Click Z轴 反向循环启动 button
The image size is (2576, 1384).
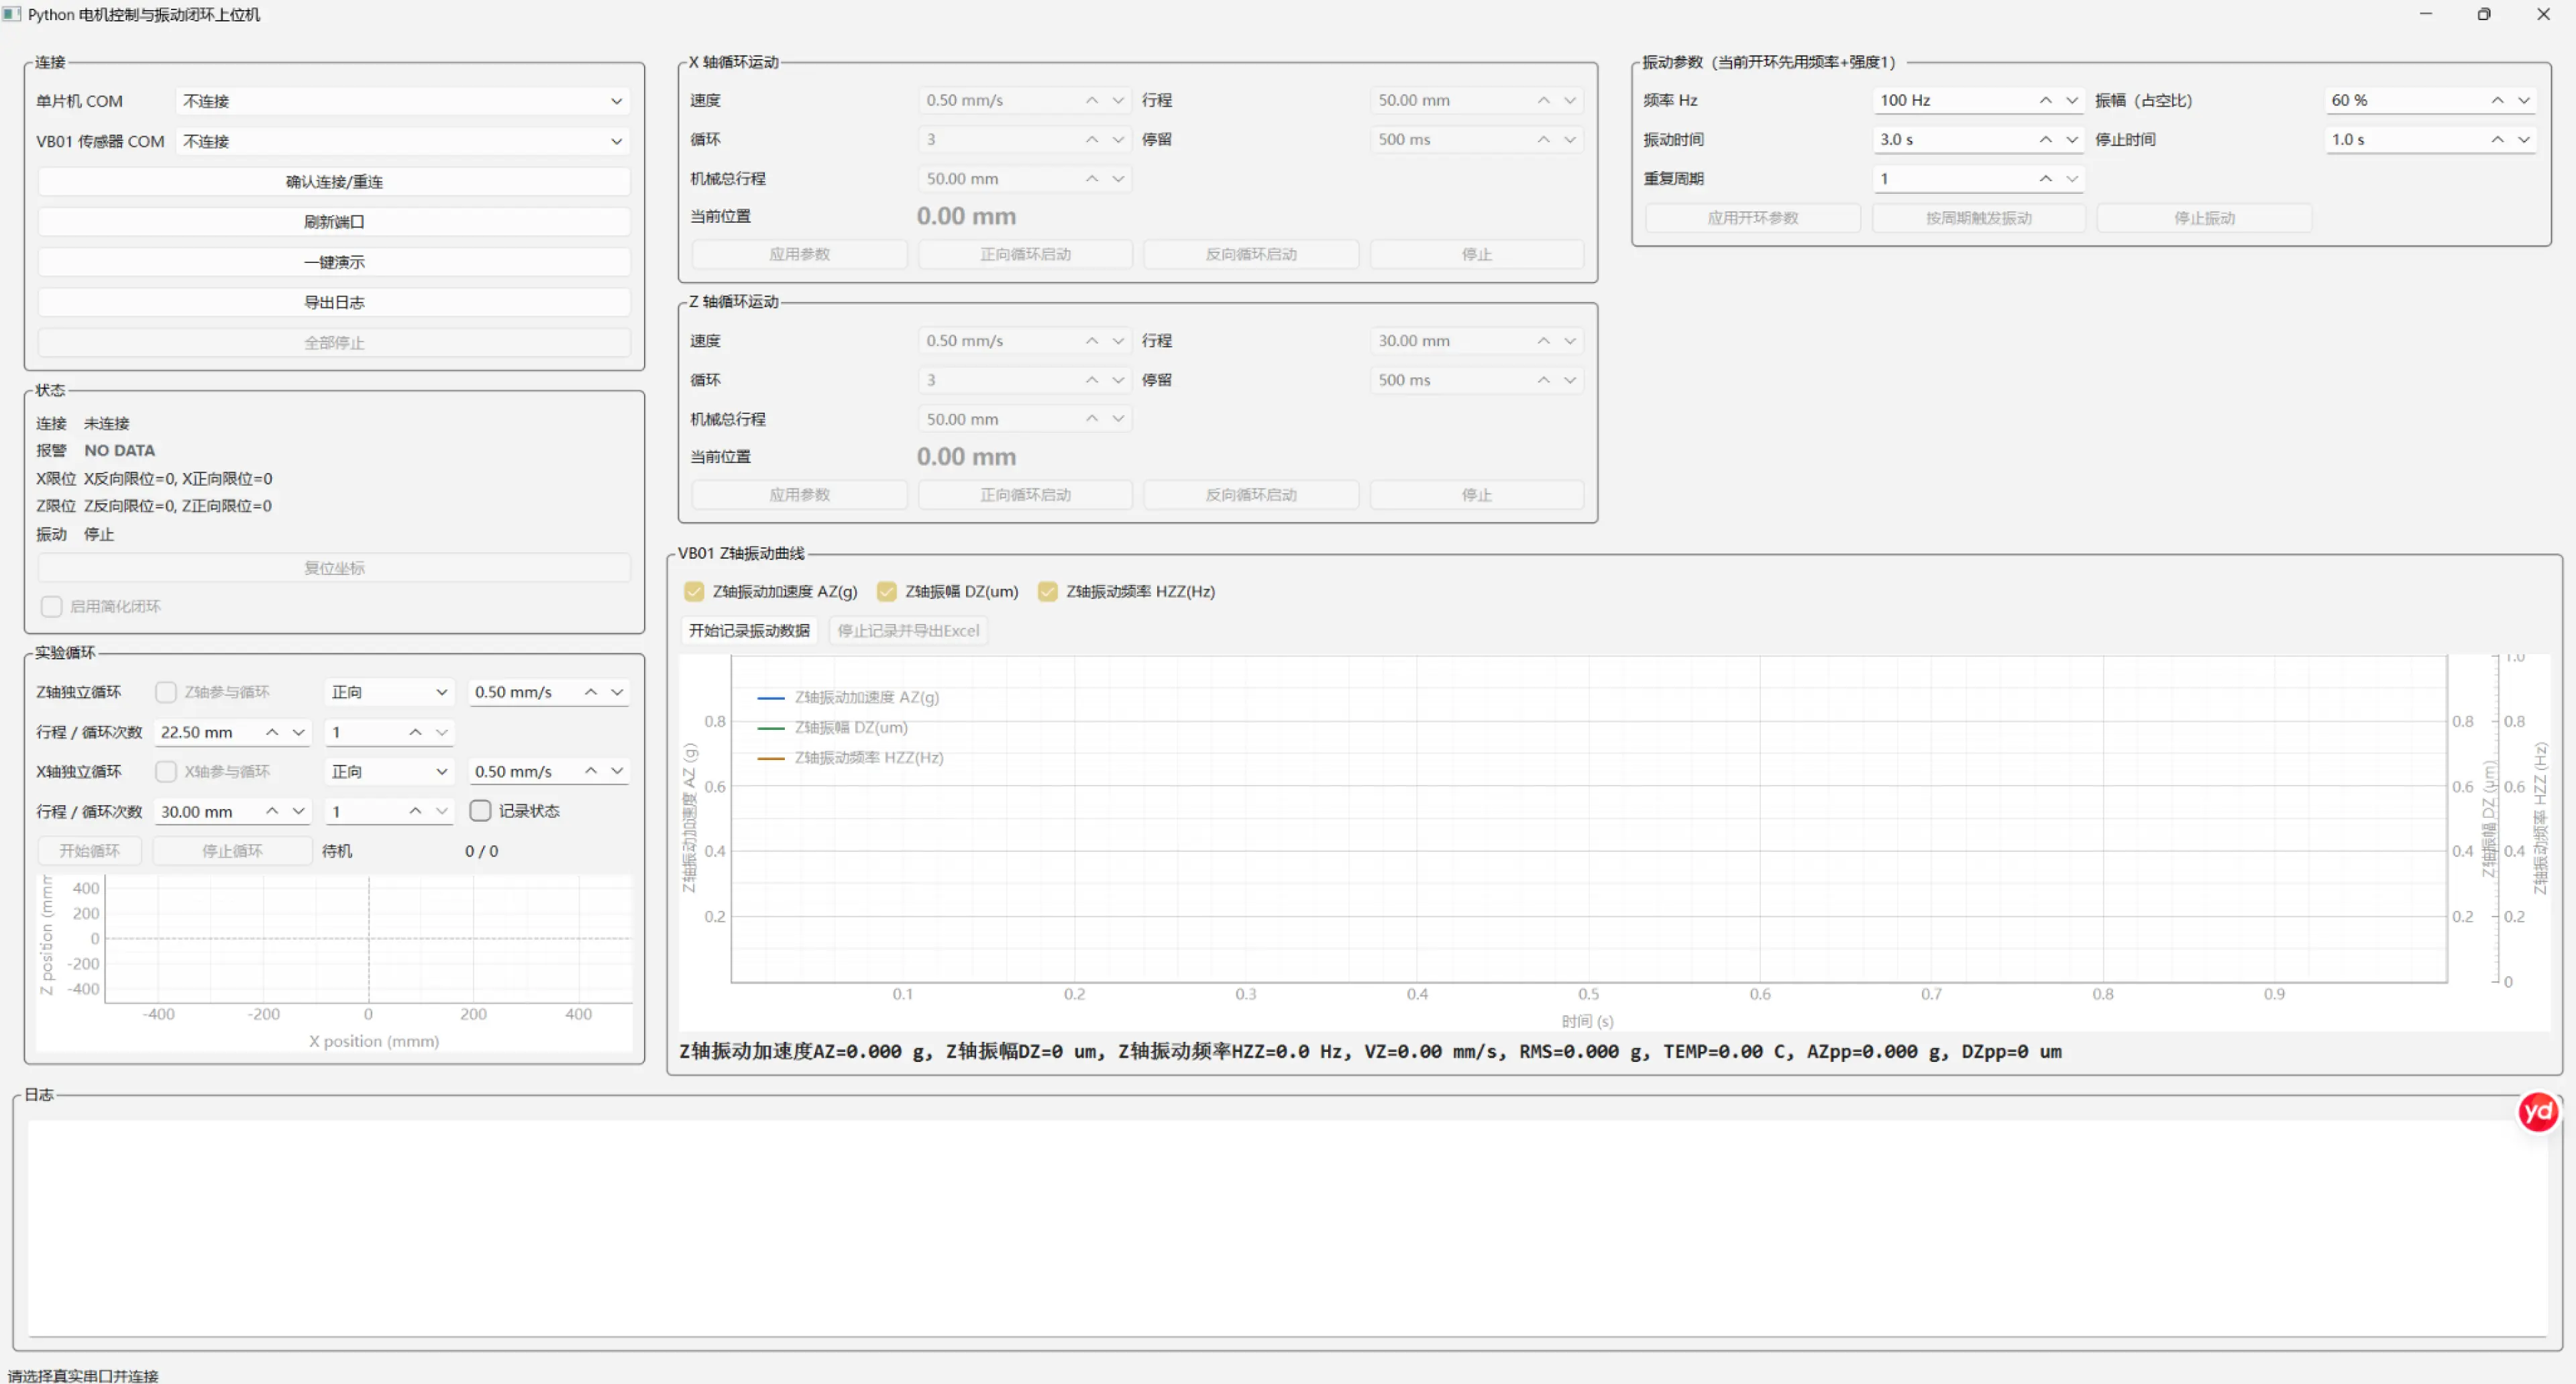[x=1251, y=495]
